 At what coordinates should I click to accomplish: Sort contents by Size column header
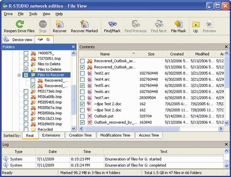(x=151, y=54)
